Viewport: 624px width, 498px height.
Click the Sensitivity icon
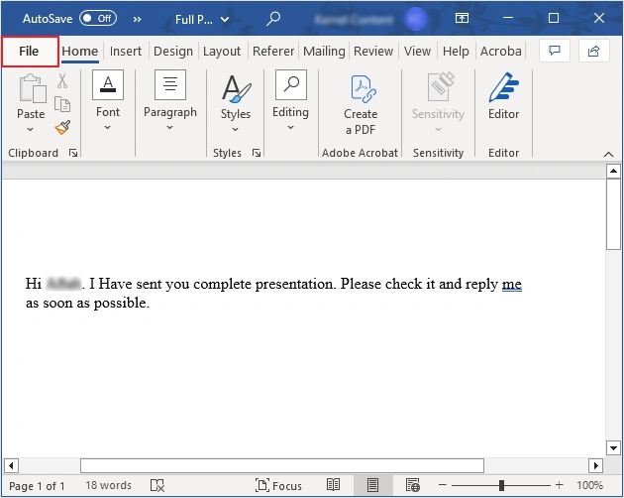point(440,86)
